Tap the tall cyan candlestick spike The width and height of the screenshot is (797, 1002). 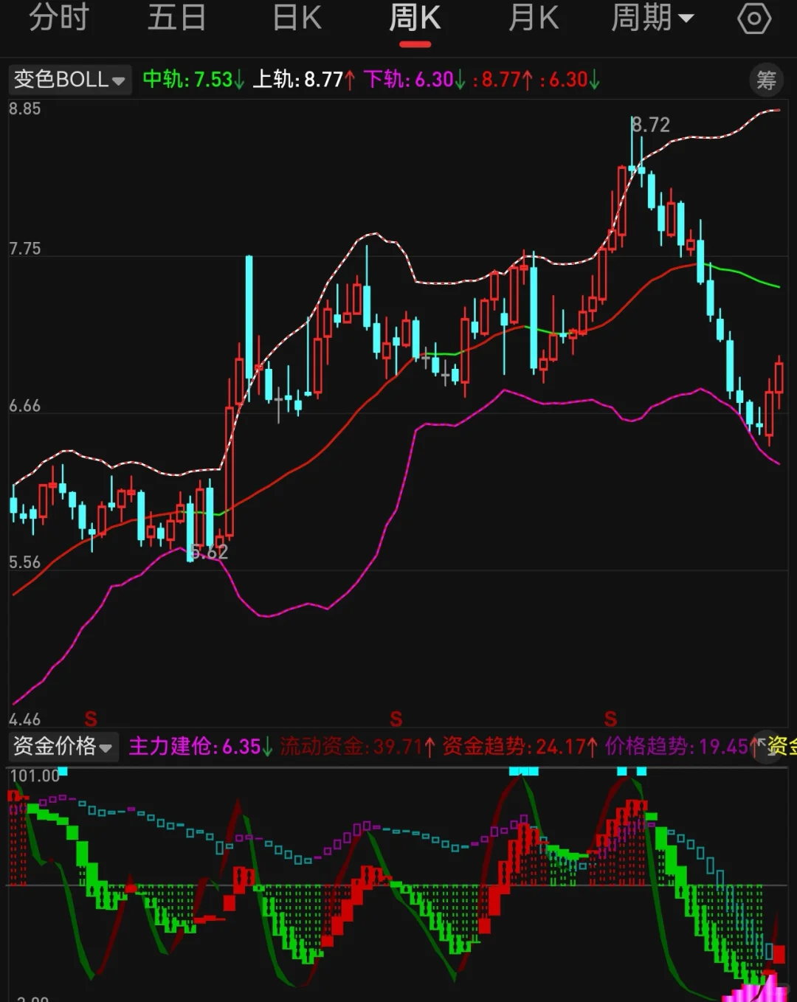coord(249,328)
